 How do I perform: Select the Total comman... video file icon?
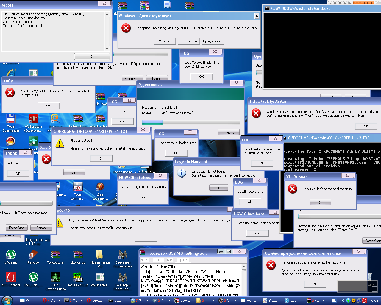tap(78, 191)
